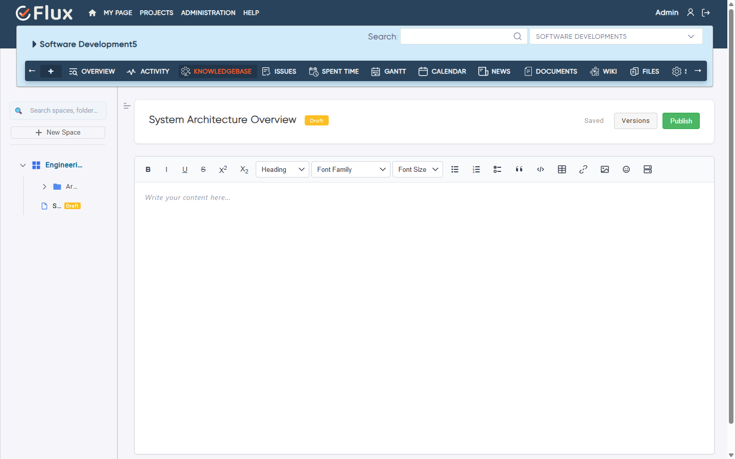Click the home icon in top bar

[x=92, y=13]
